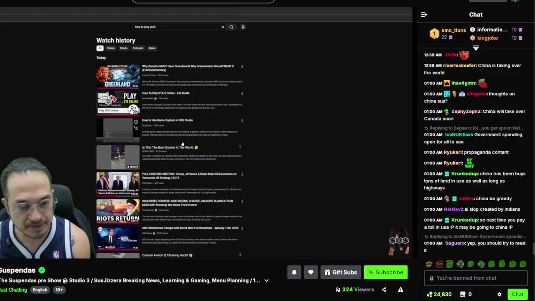Viewport: 535px width, 301px height.
Task: Expand stream title dropdown chevron
Action: click(x=266, y=281)
